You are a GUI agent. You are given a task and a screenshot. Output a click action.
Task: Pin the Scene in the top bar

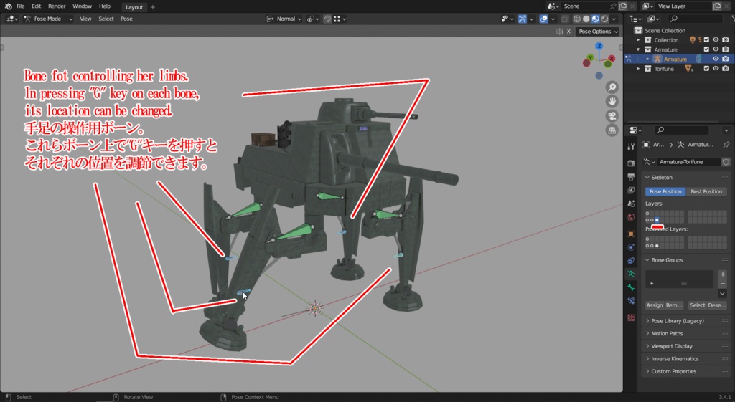pos(613,6)
